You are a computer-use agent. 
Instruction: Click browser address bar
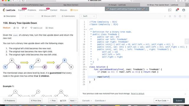click(x=94, y=1)
